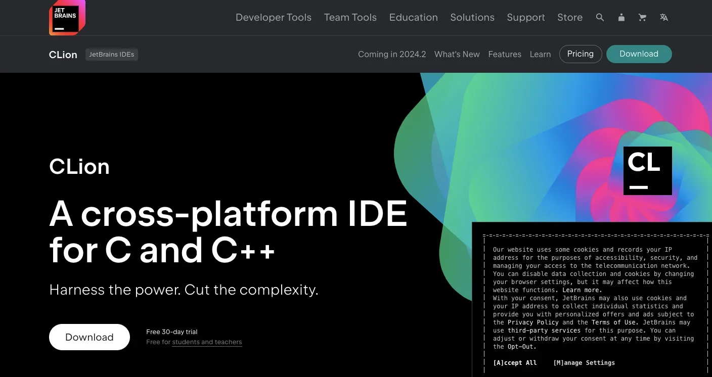
Task: Expand the Education menu
Action: pos(413,17)
